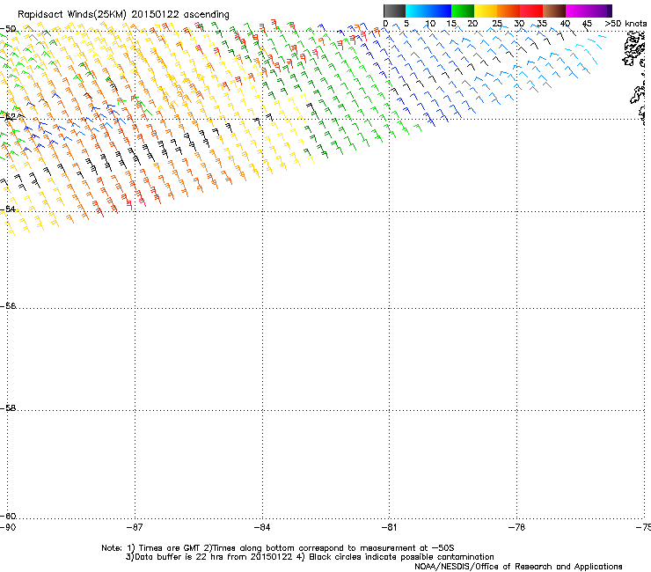Click the 'Data buffer is 22 hrs' note
Viewport: 651px width, 572px height.
pyautogui.click(x=178, y=557)
